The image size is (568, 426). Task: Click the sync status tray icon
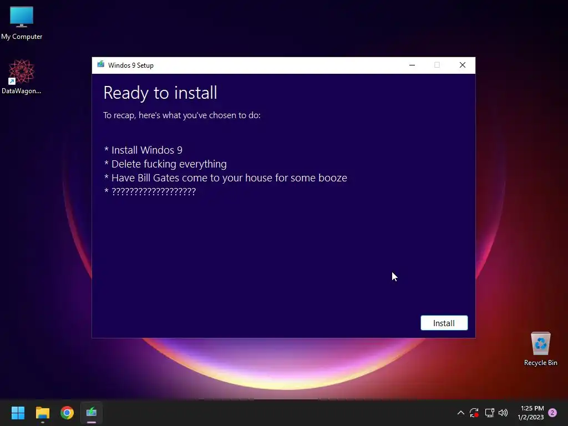(474, 413)
